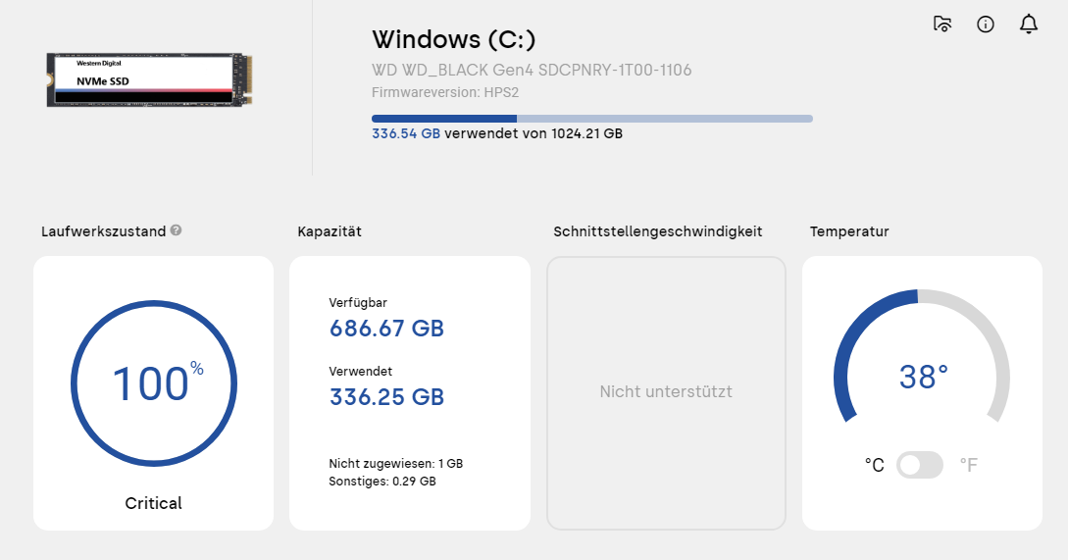Open the network drive folder icon

pyautogui.click(x=942, y=24)
